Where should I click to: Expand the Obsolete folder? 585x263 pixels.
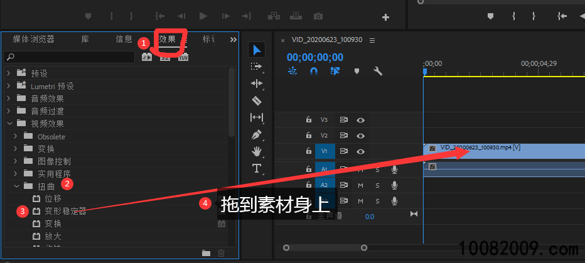(x=16, y=136)
